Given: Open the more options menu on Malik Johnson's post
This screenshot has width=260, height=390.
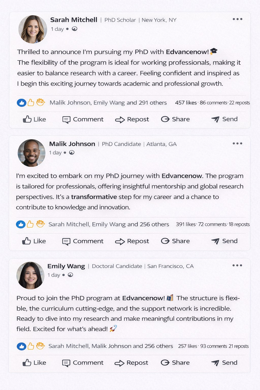Looking at the screenshot, I should tap(237, 143).
